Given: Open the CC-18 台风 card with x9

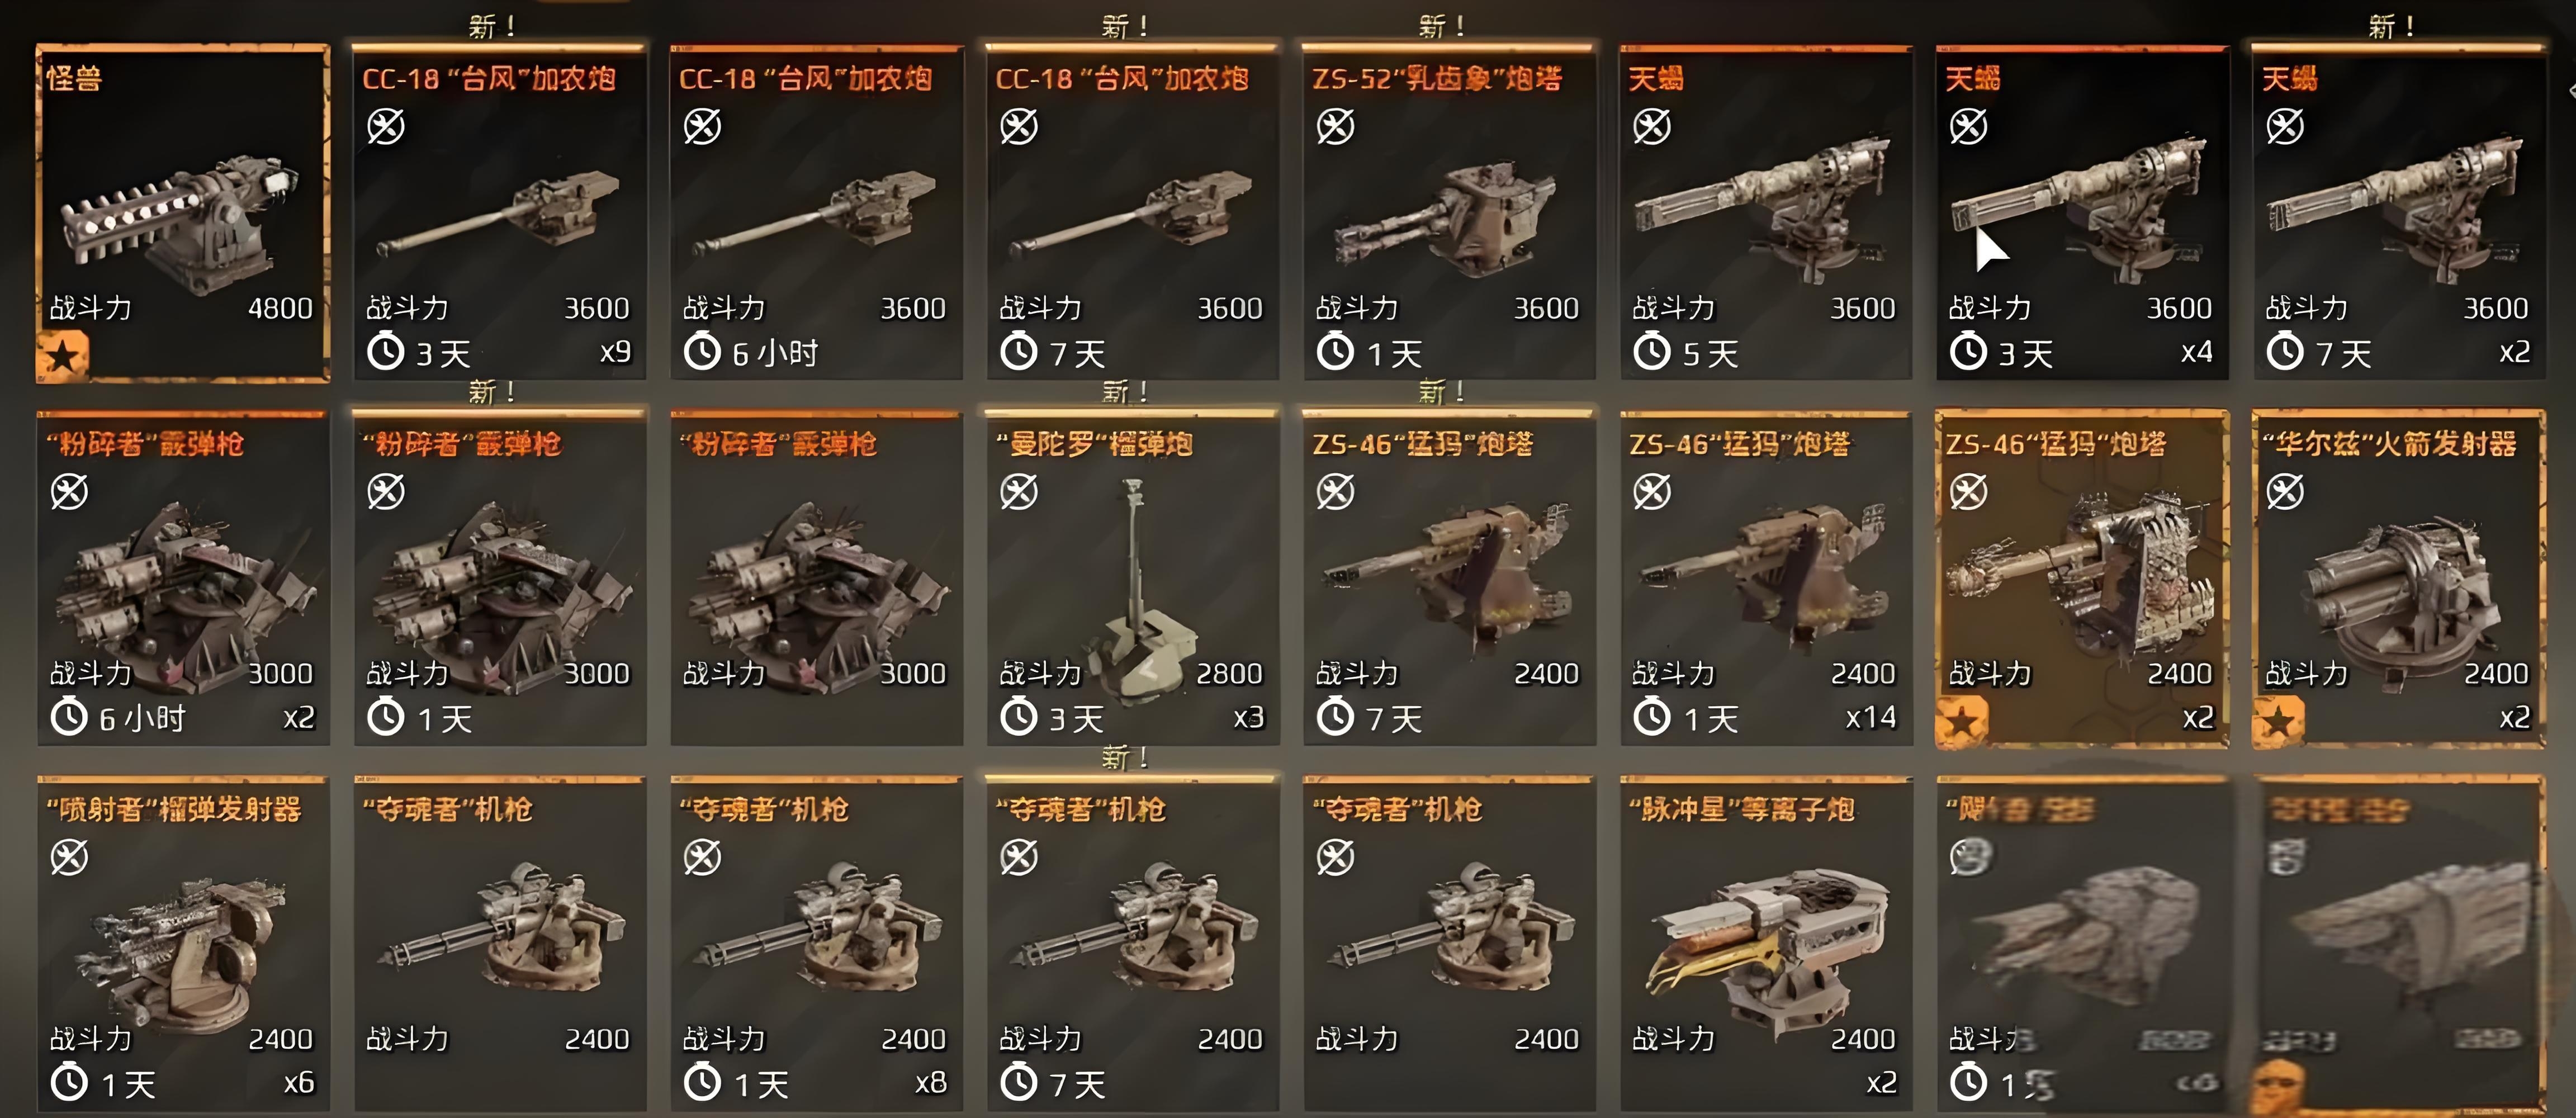Looking at the screenshot, I should click(500, 213).
